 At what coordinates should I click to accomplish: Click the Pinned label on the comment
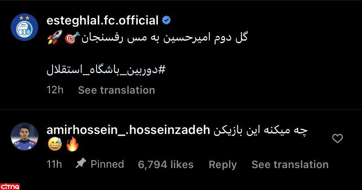click(x=107, y=164)
